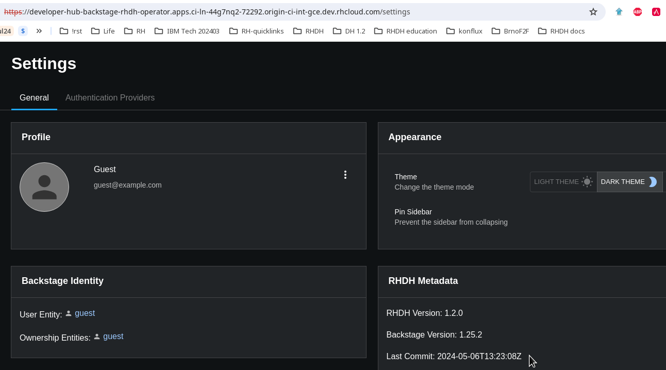Click the blue dollar sign bookmark icon
Screen dimensions: 666x370
coord(23,31)
